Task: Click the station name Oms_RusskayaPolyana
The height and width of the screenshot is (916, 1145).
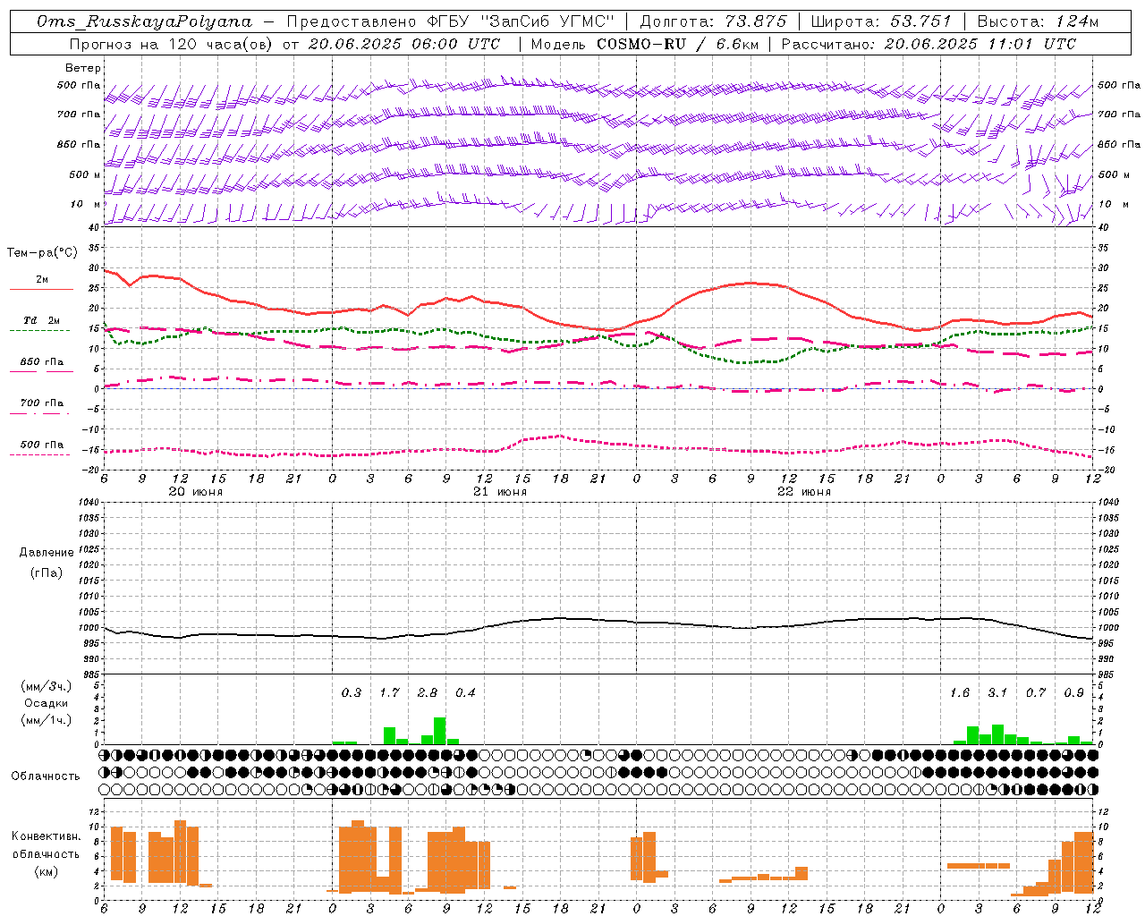Action: [145, 21]
